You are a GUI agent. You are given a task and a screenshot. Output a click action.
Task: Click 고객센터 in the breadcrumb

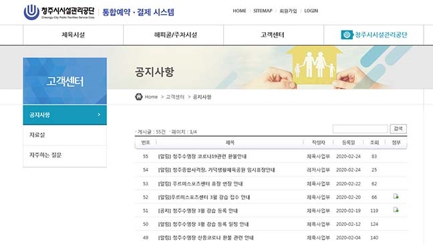pos(175,97)
